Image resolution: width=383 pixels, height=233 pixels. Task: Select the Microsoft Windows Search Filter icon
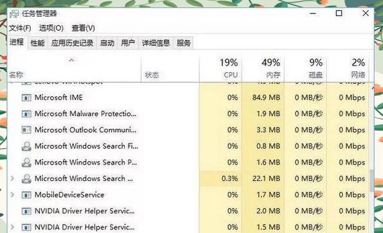pos(26,146)
